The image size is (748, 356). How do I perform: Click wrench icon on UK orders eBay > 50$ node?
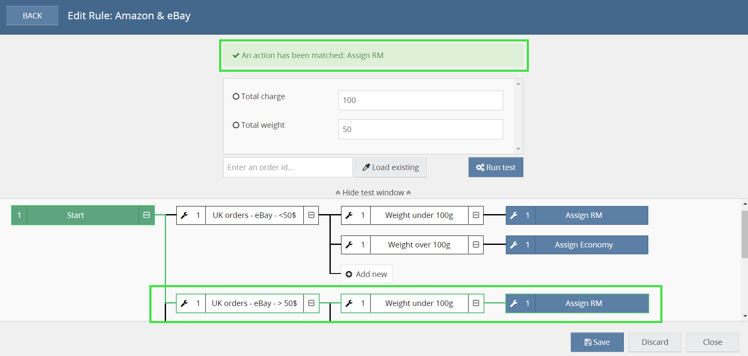pyautogui.click(x=184, y=303)
